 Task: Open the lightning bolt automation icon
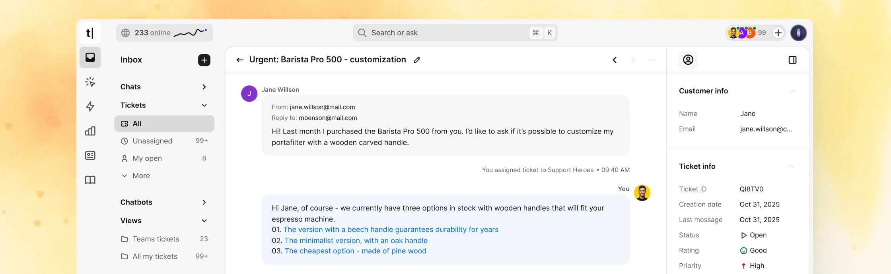click(90, 106)
